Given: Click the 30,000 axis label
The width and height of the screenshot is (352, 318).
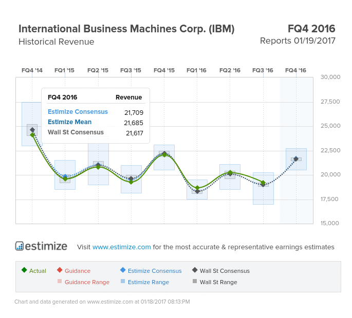Looking at the screenshot, I should pos(330,77).
